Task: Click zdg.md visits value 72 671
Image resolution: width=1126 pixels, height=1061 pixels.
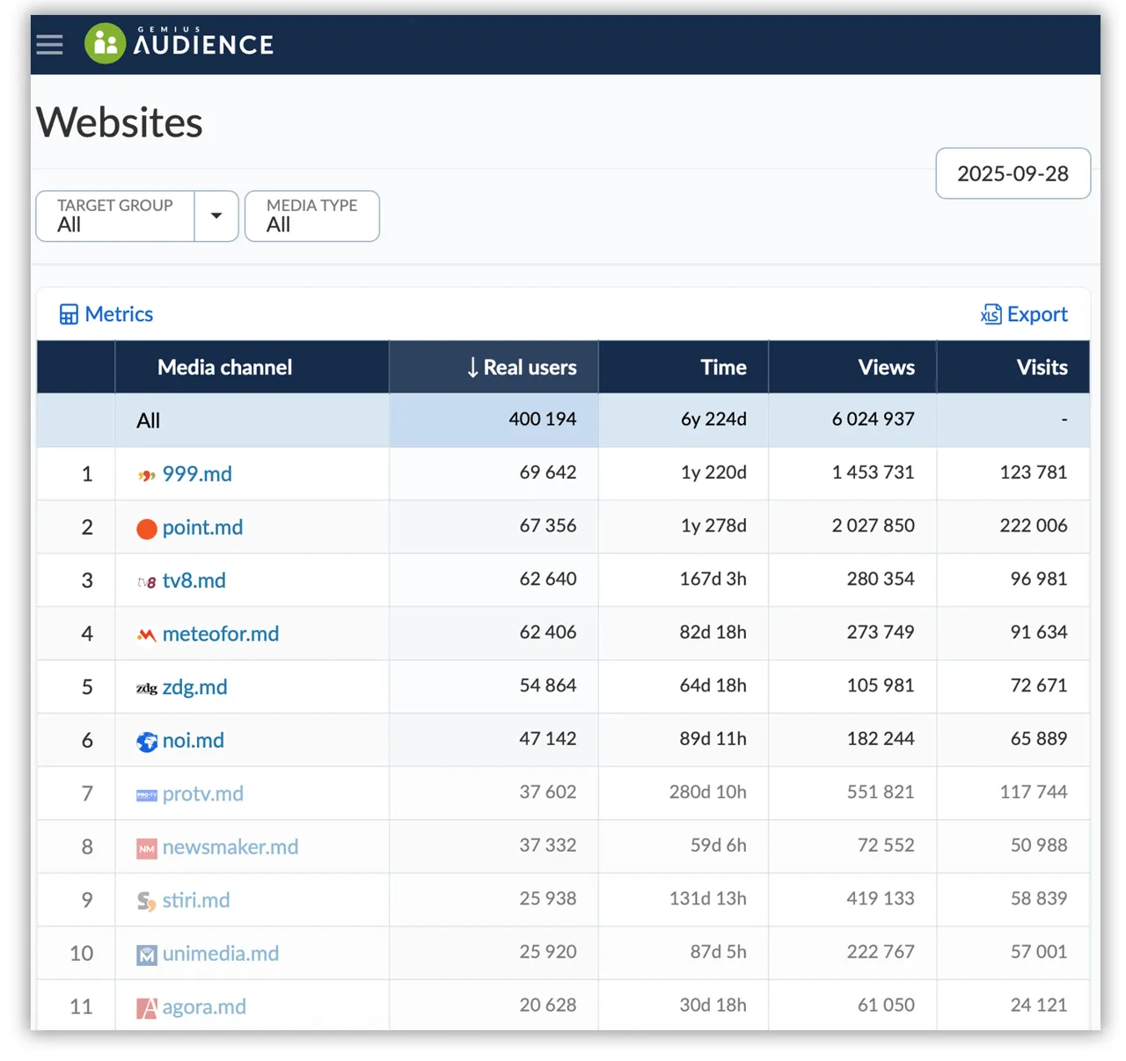Action: tap(1039, 685)
